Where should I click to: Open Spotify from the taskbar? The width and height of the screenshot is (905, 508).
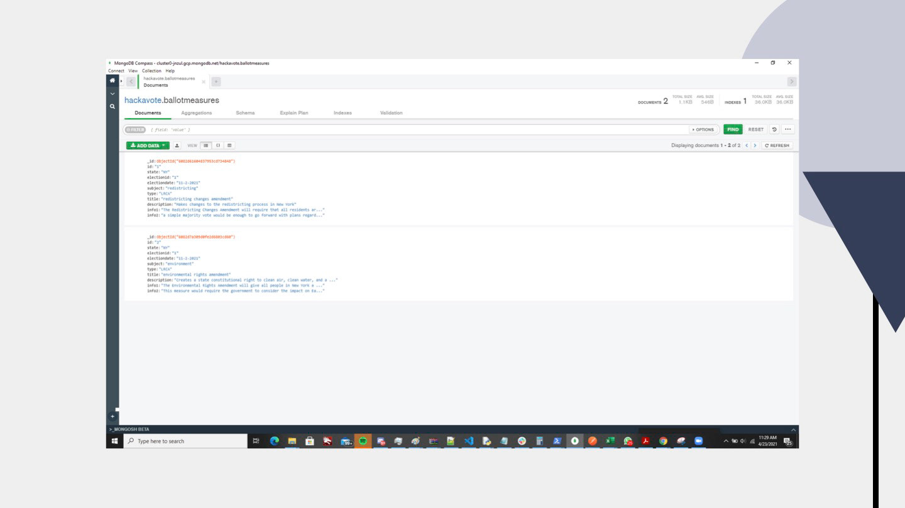pyautogui.click(x=363, y=441)
